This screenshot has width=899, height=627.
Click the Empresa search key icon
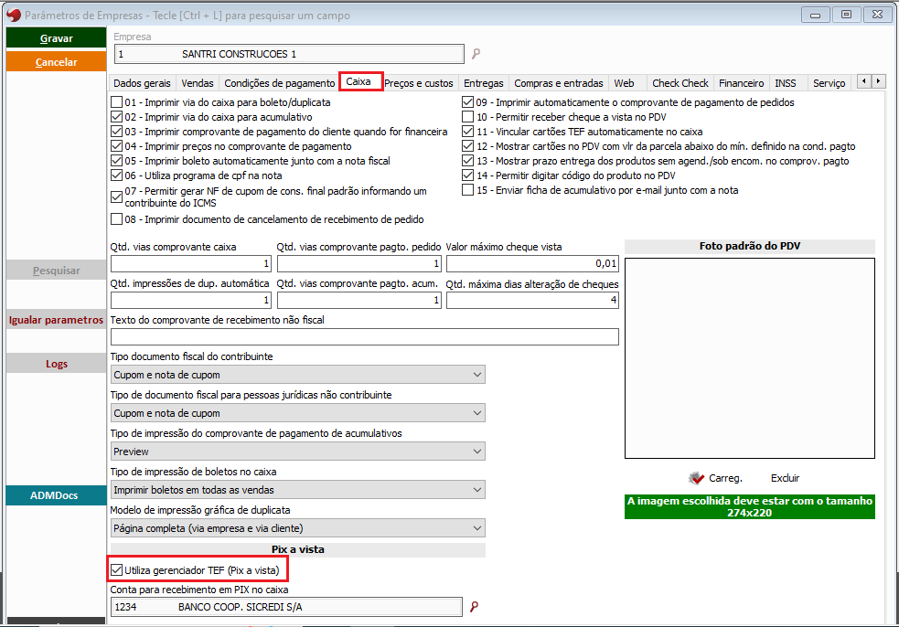[x=476, y=54]
